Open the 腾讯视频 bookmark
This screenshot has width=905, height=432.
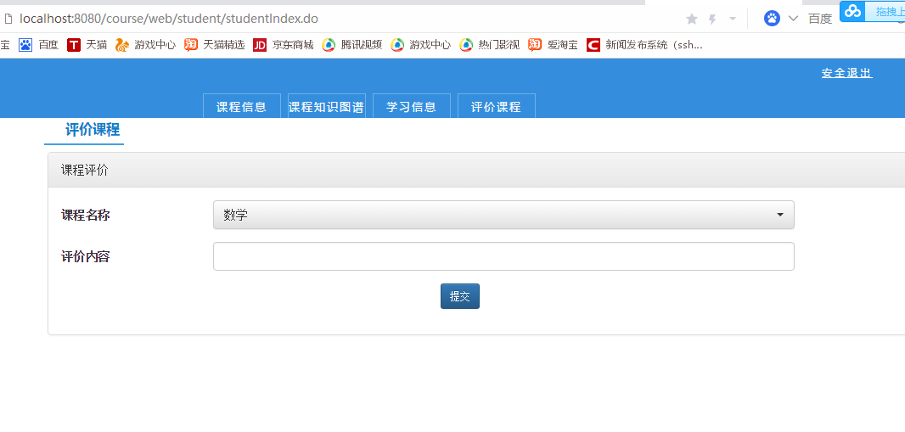tap(352, 45)
